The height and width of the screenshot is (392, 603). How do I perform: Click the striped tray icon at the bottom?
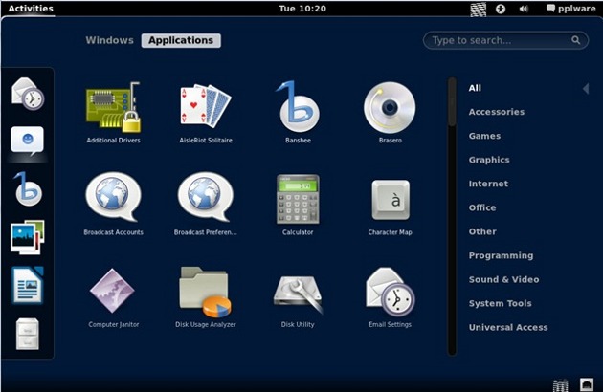560,385
